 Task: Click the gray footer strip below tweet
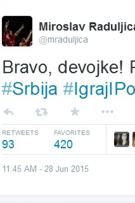67,199
